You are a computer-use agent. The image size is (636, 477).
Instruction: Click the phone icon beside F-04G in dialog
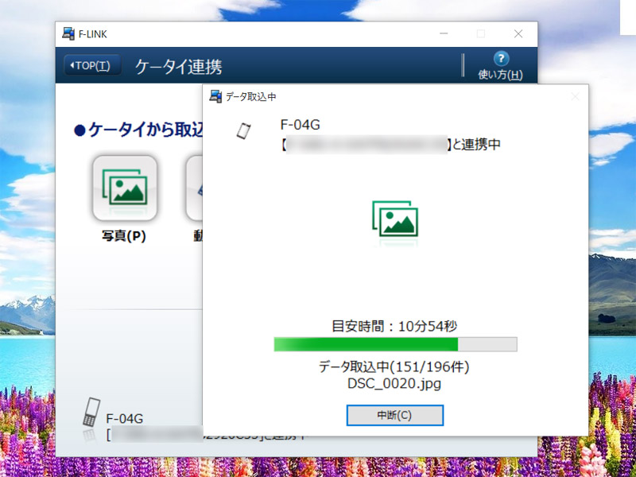click(244, 131)
